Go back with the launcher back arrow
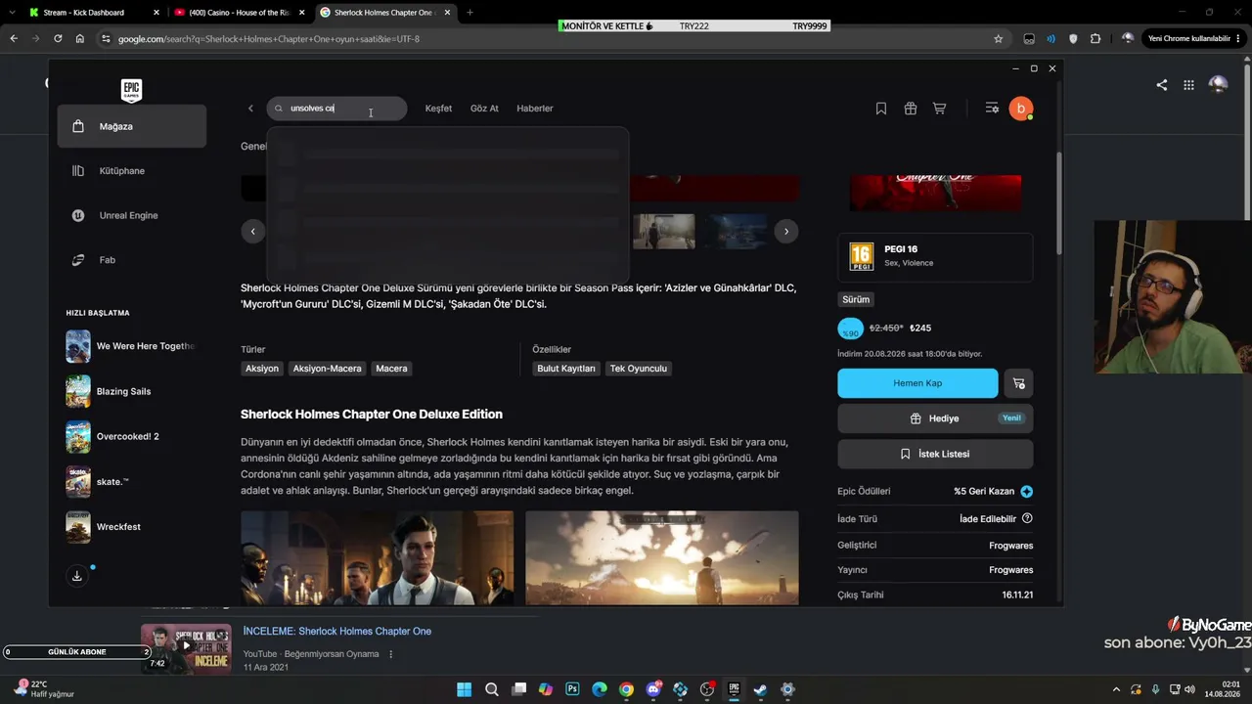Viewport: 1252px width, 704px height. click(250, 109)
